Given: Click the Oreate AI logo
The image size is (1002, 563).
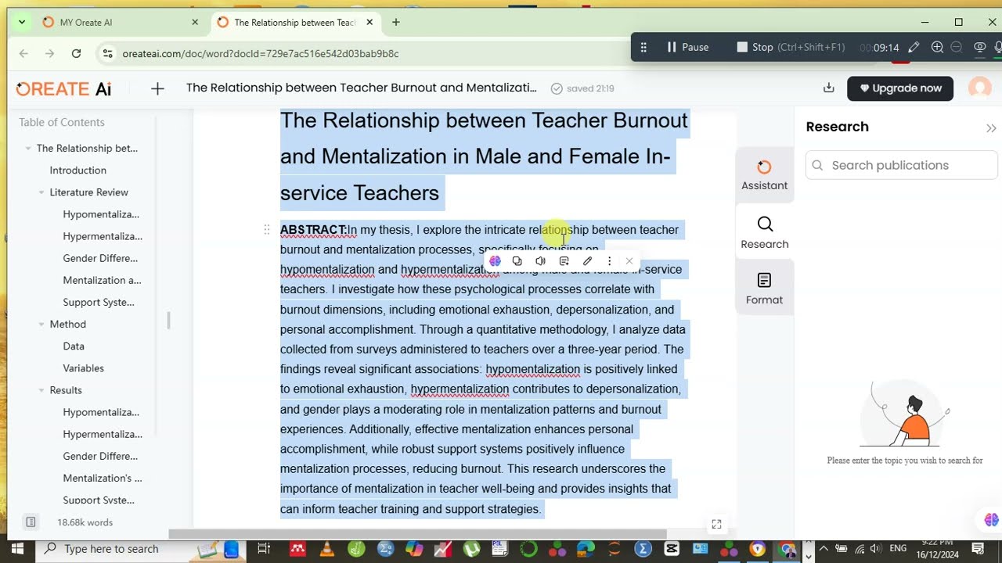Looking at the screenshot, I should pos(64,89).
